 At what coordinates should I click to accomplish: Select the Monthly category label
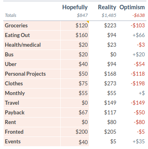click(x=15, y=93)
